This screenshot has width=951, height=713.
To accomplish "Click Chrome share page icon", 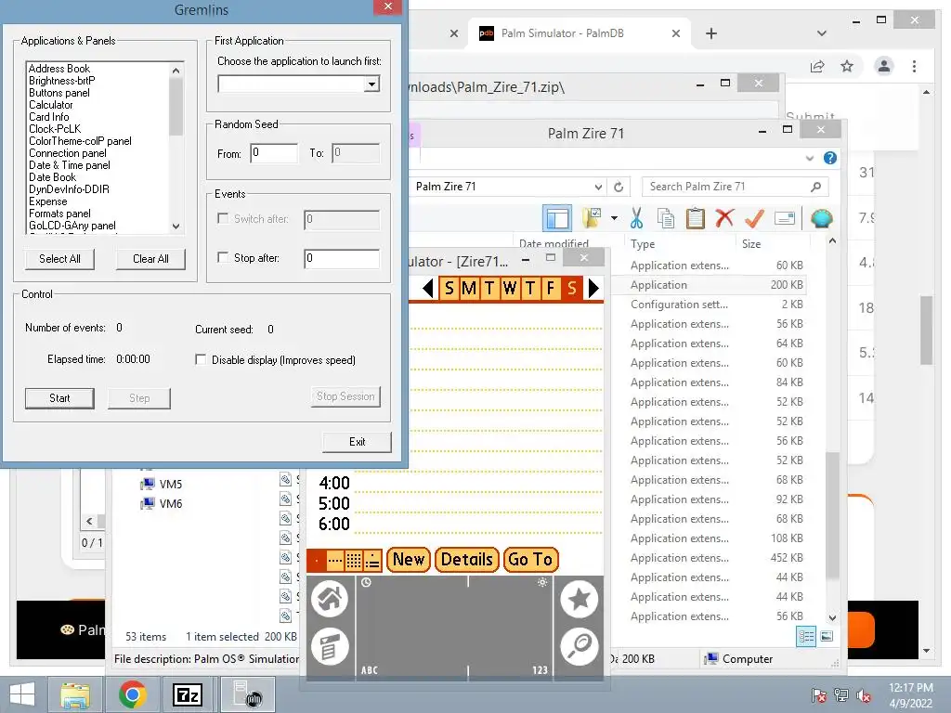I will point(817,66).
